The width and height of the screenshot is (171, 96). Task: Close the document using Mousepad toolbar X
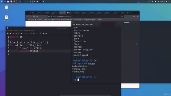point(21,33)
